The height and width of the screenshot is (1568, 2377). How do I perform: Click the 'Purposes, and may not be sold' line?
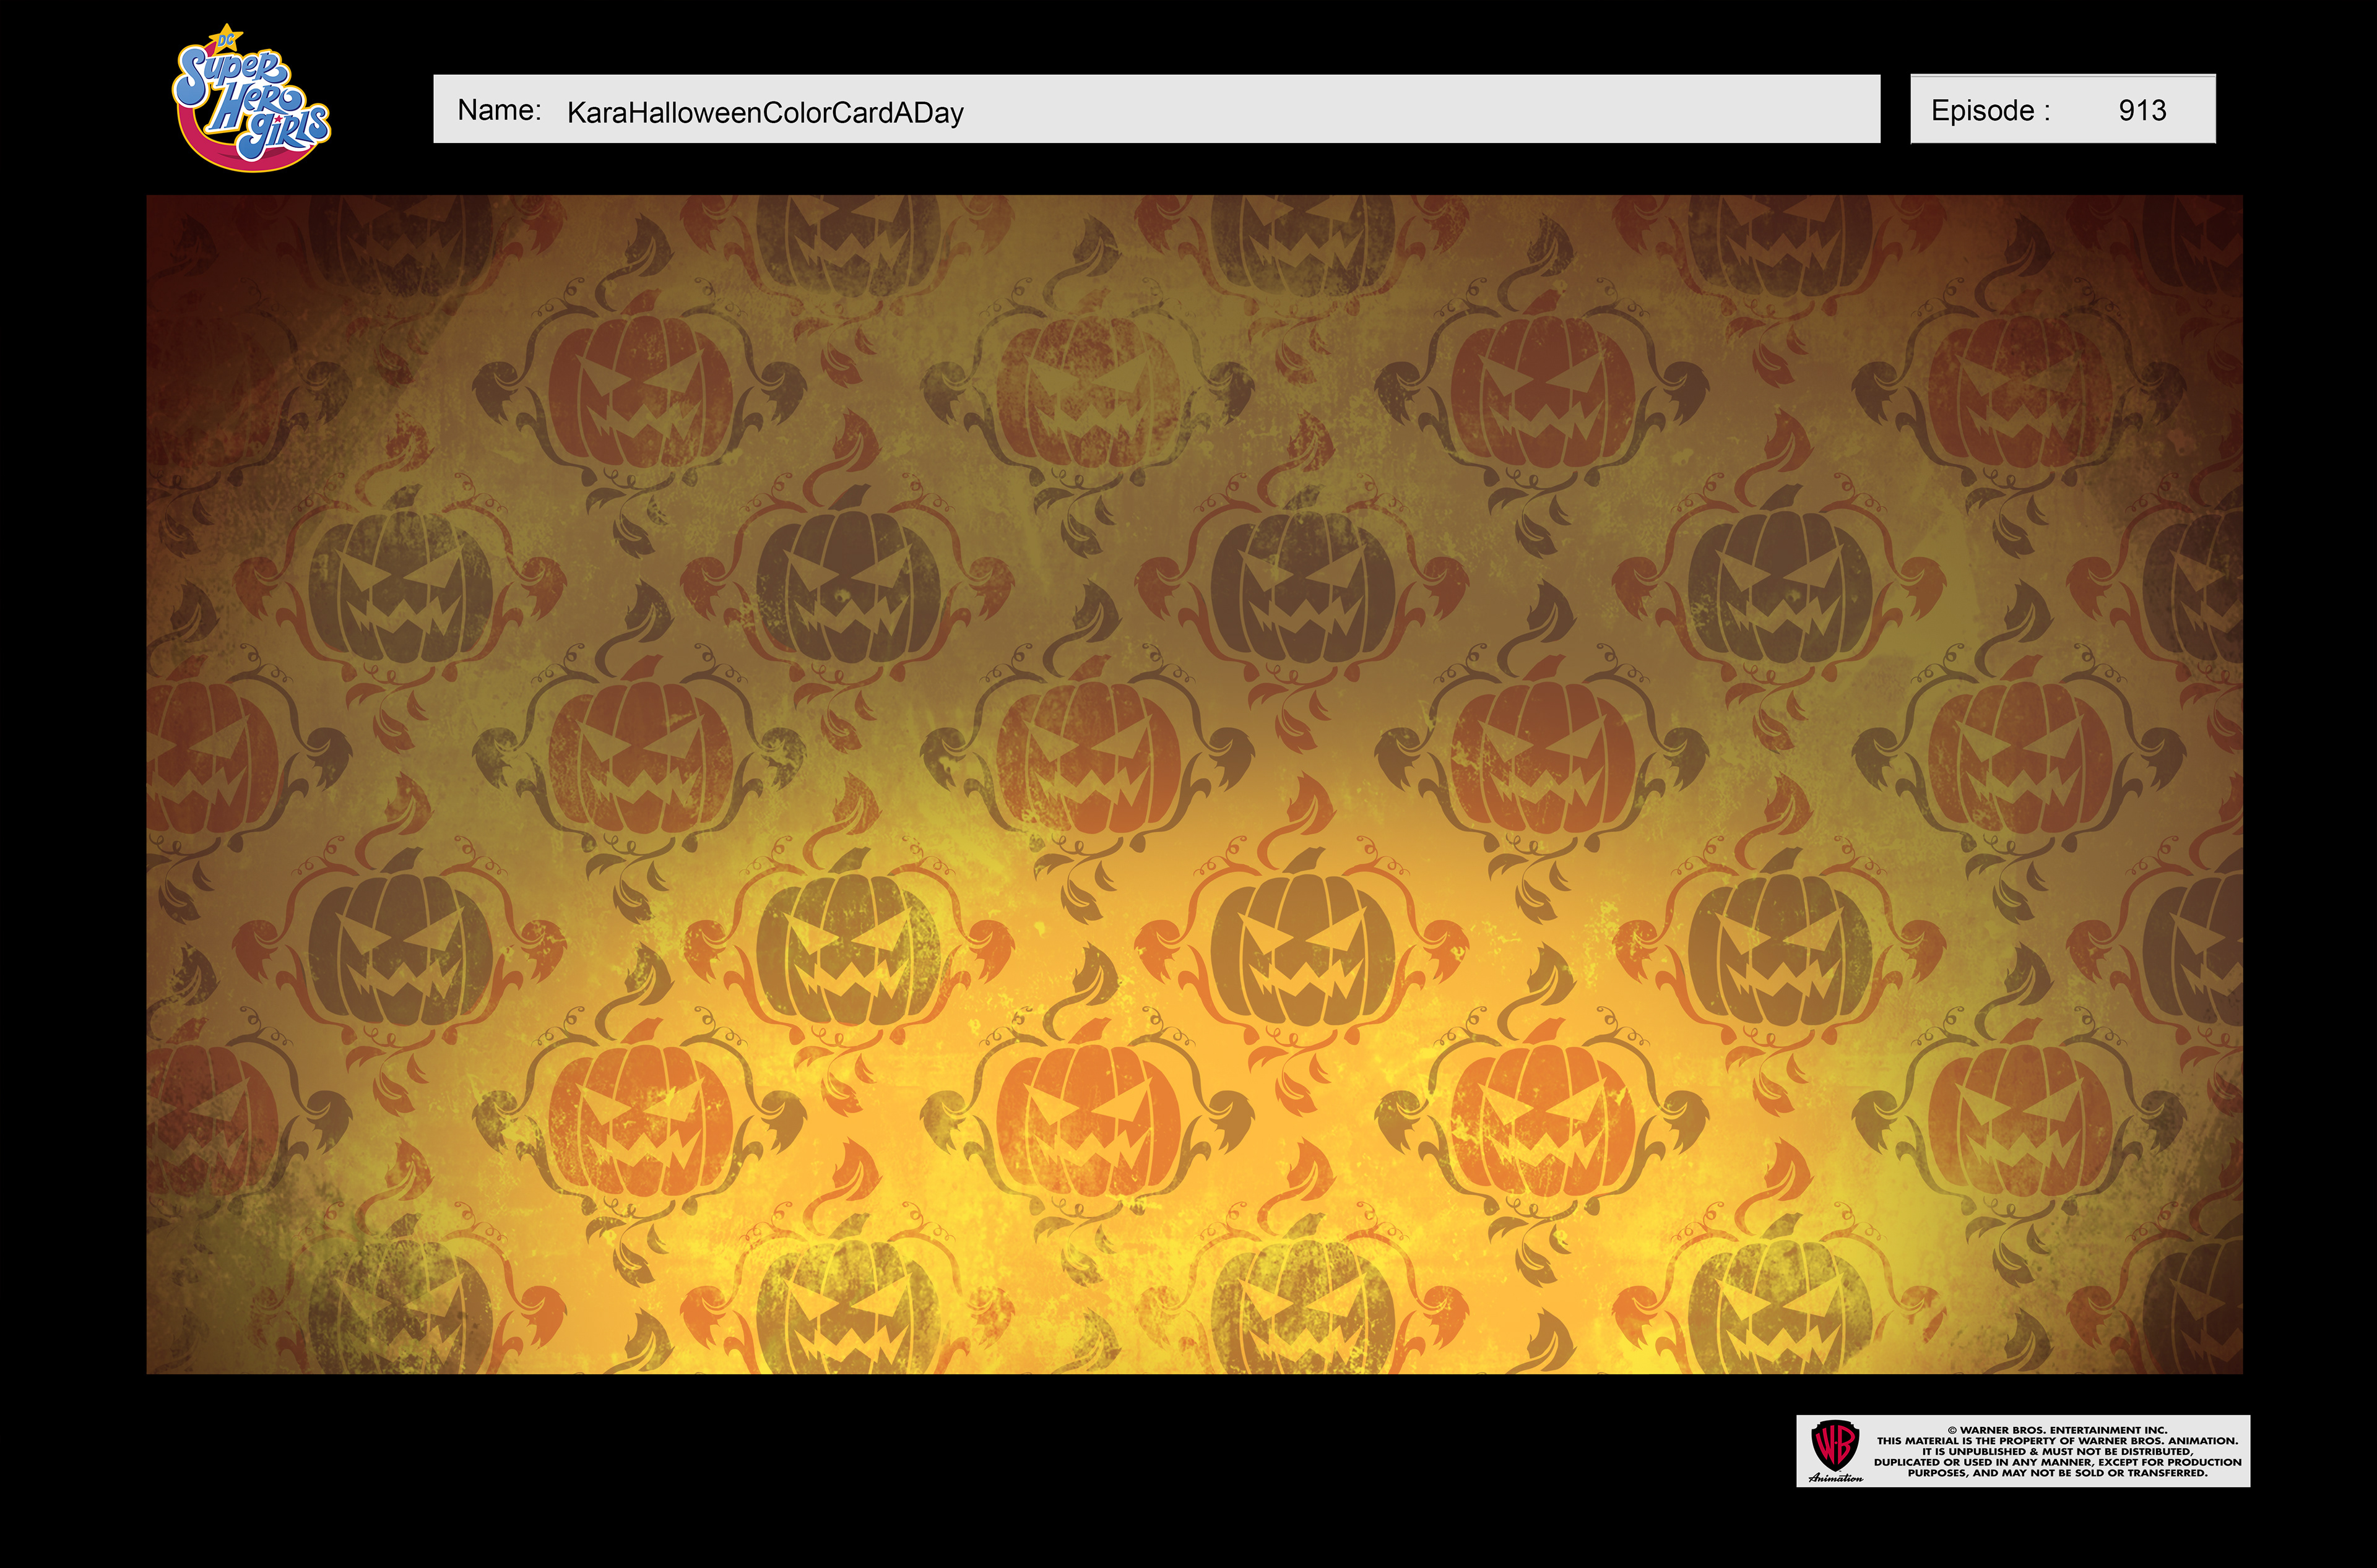click(2057, 1473)
